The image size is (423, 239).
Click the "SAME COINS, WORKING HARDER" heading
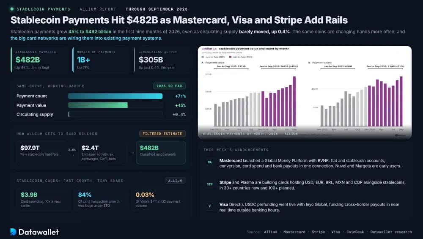(x=50, y=86)
